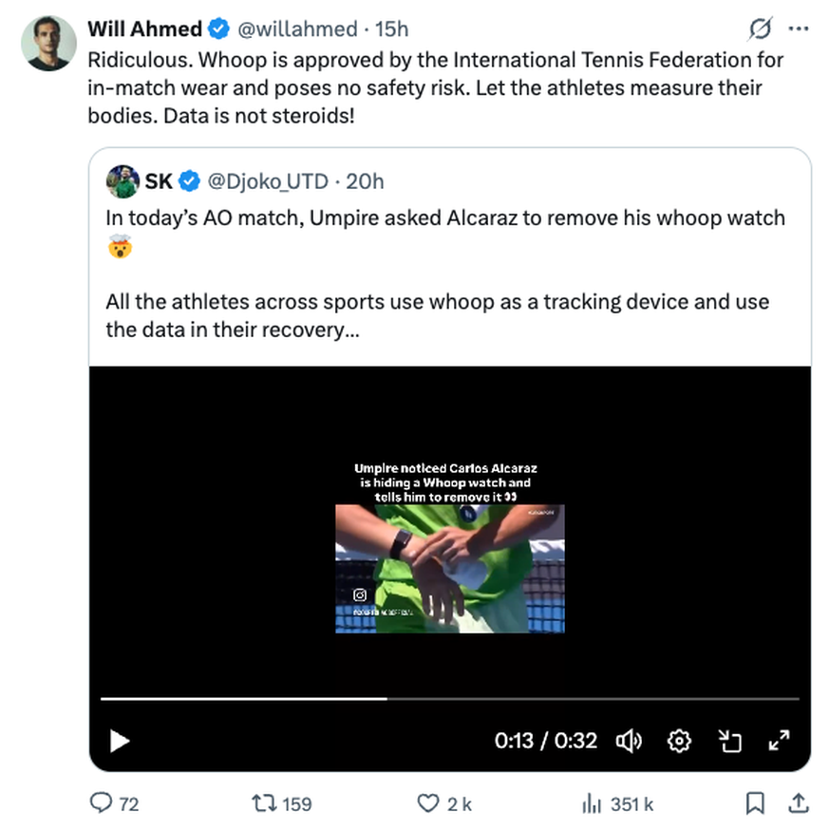The image size is (829, 829).
Task: Click the quoted tweet text about Alcaraz
Action: coord(444,217)
